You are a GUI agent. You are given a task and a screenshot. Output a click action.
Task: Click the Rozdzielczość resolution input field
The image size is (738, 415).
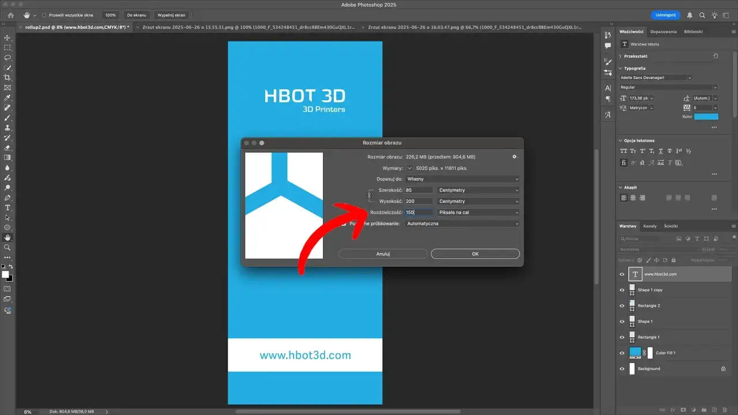point(419,212)
